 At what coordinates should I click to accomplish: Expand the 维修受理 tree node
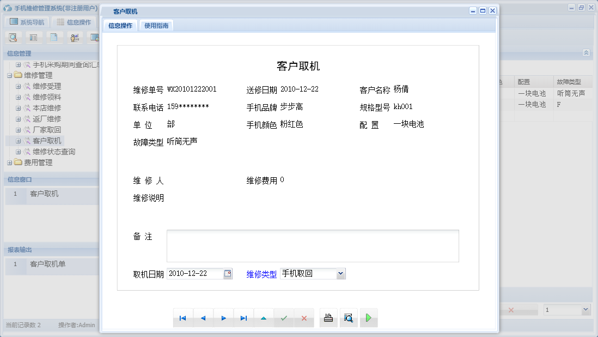(x=17, y=86)
